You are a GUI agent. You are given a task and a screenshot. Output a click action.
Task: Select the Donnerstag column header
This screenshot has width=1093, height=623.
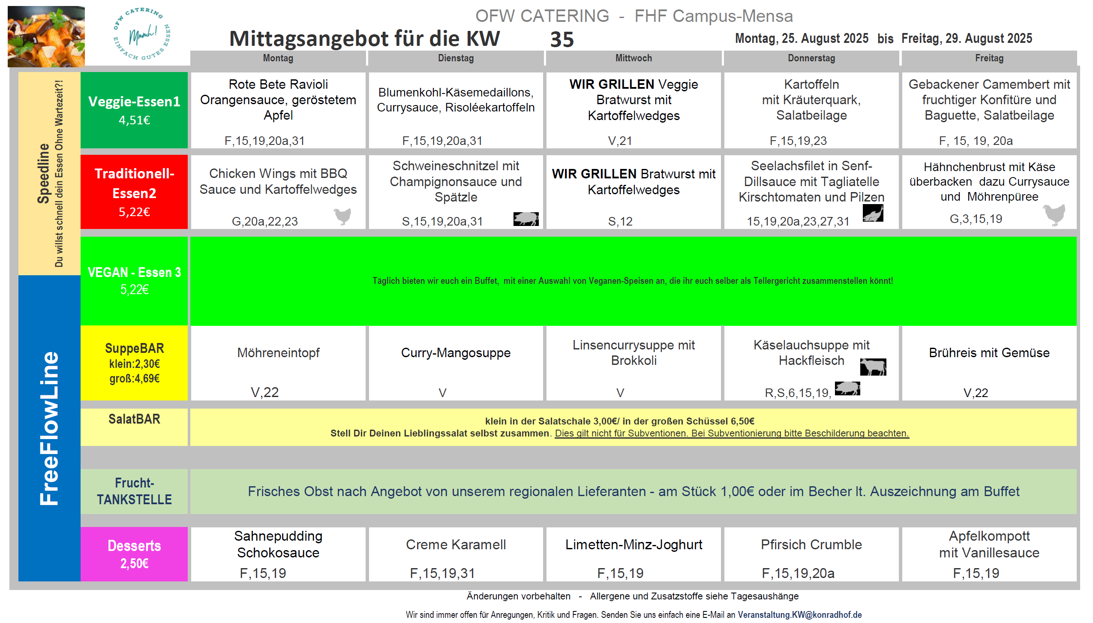click(811, 58)
